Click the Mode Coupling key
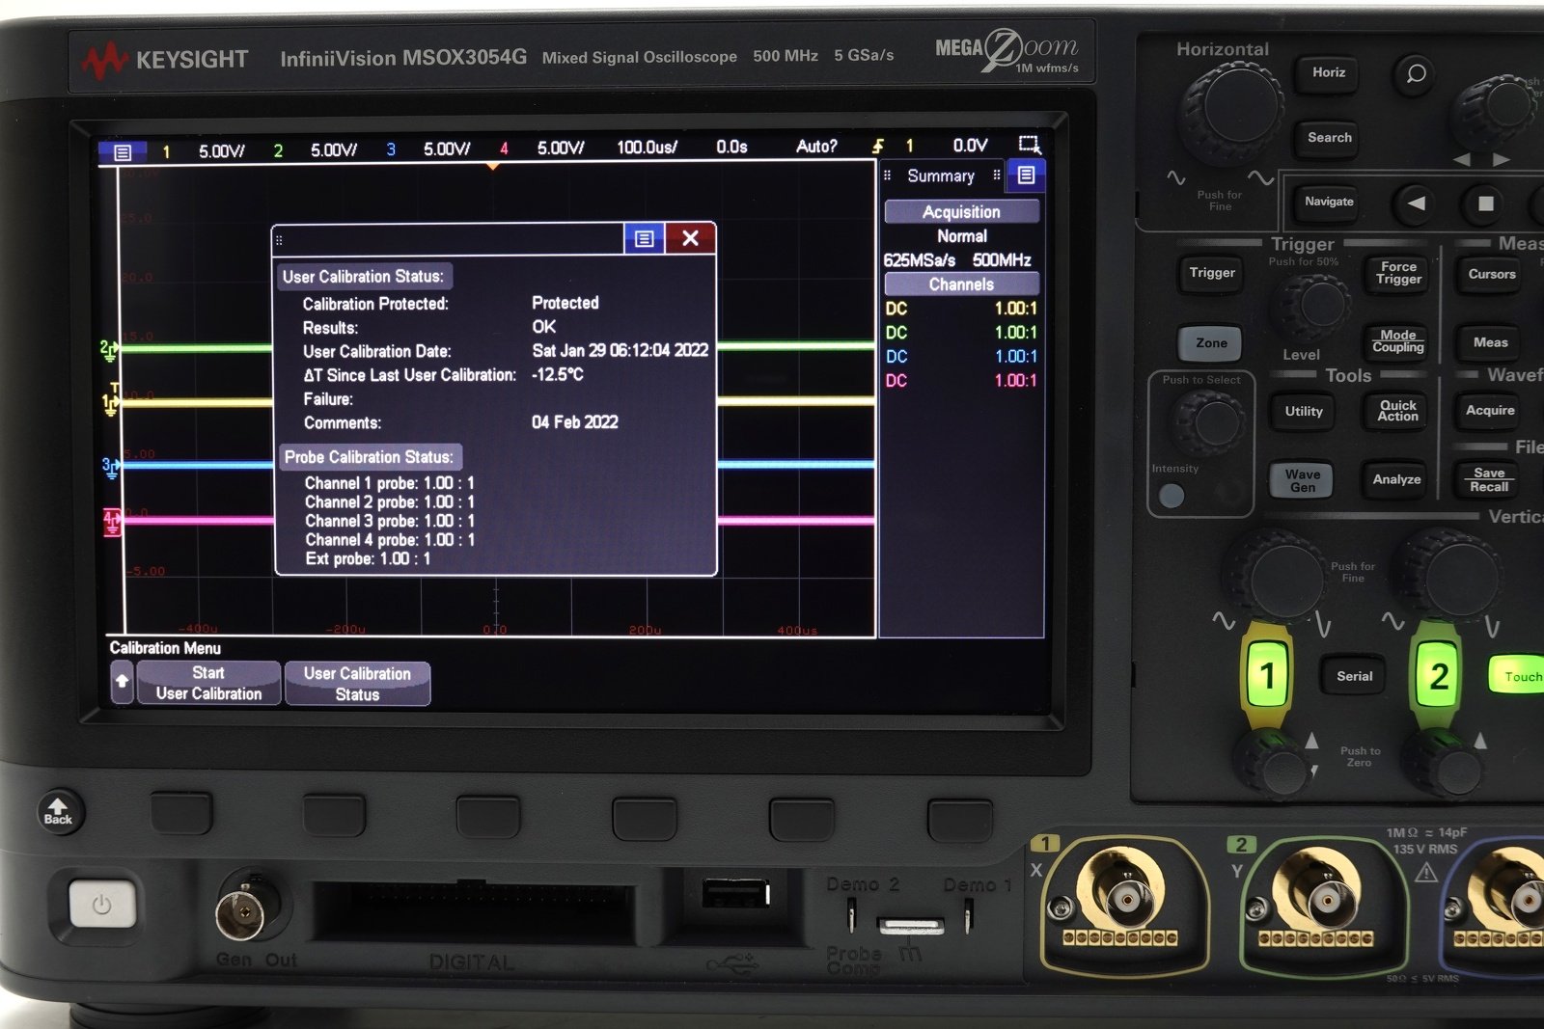 pyautogui.click(x=1397, y=341)
